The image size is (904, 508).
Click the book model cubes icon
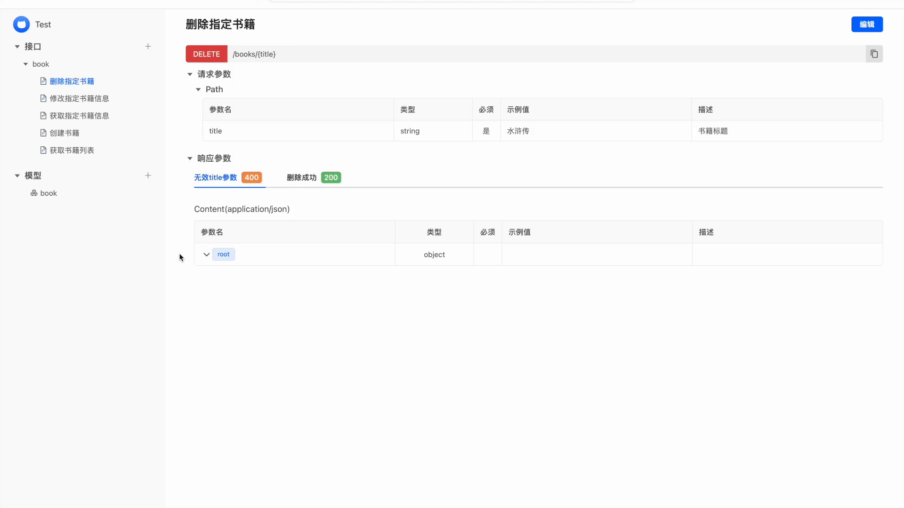34,193
